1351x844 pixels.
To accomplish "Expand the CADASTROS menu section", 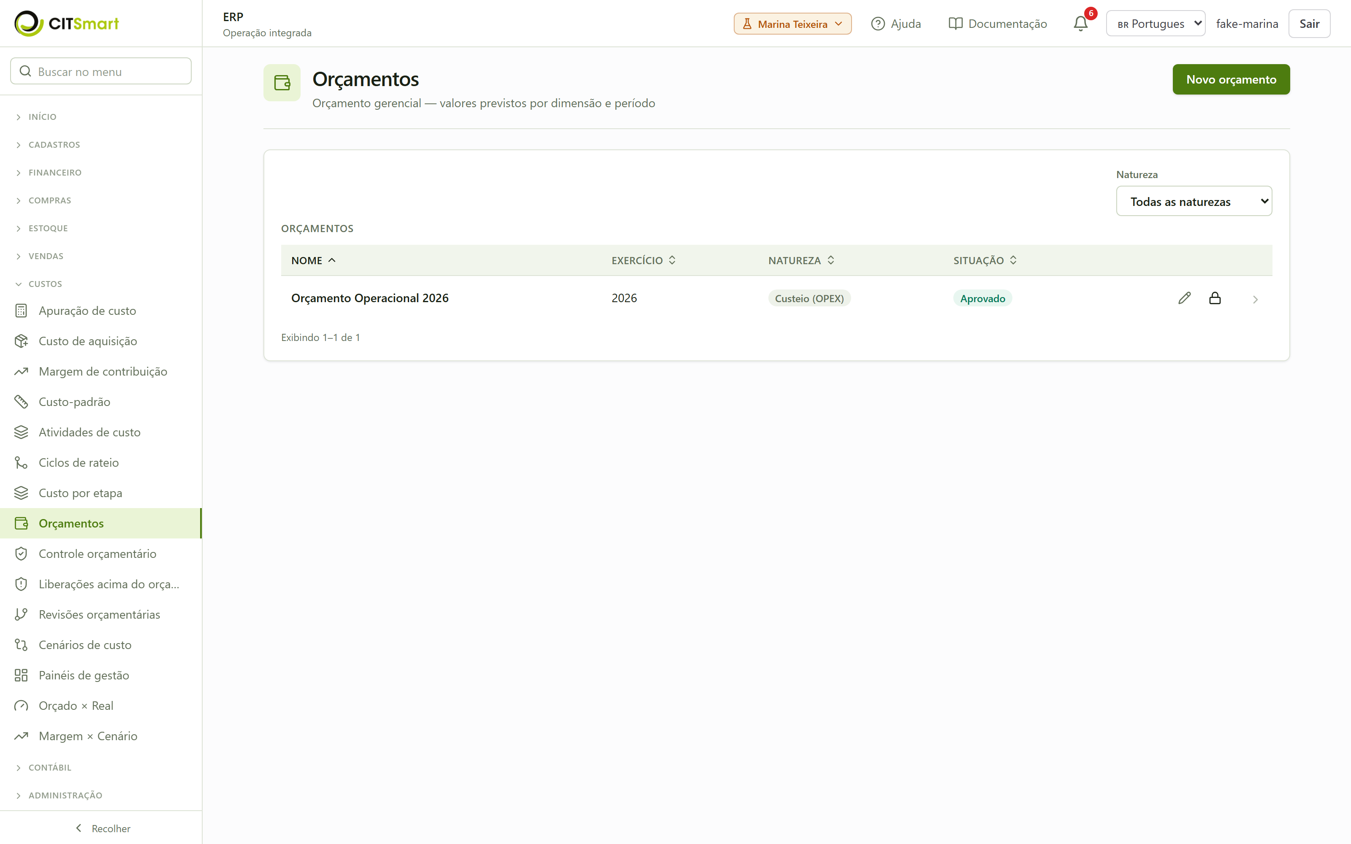I will point(100,145).
